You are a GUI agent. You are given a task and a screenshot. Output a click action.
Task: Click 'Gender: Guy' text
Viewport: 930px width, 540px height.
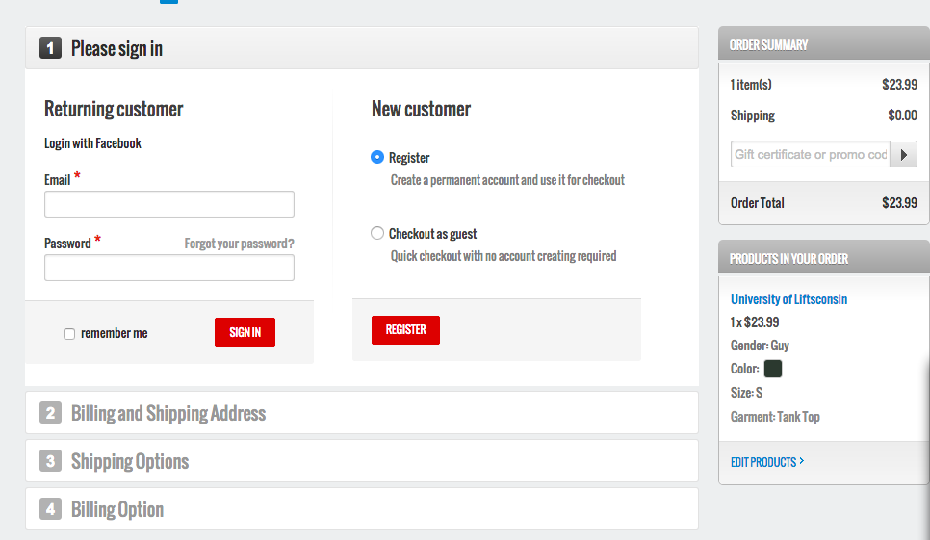(x=760, y=345)
